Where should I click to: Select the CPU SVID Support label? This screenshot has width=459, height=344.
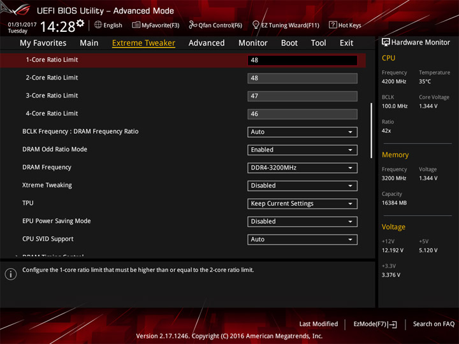[48, 239]
